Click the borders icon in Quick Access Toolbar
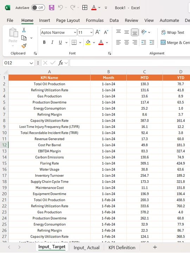The width and height of the screenshot is (190, 253). click(85, 8)
